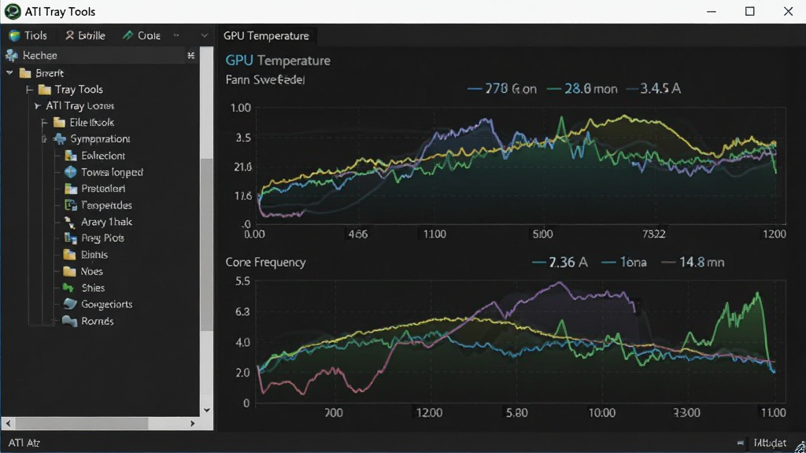Select the Rinhis tree label
The height and width of the screenshot is (453, 806).
click(x=94, y=254)
